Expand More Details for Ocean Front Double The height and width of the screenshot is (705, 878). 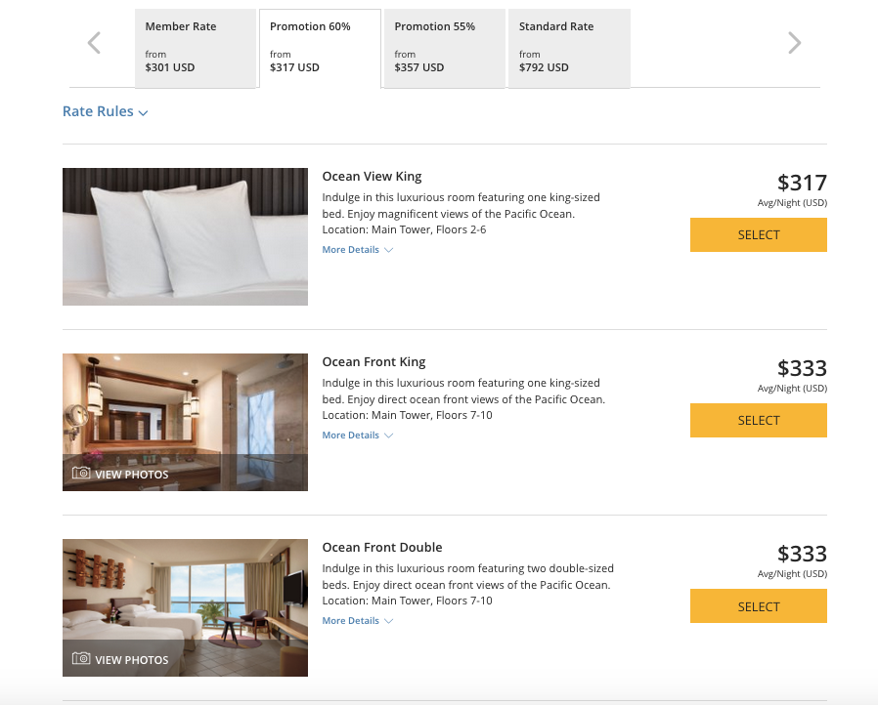357,621
